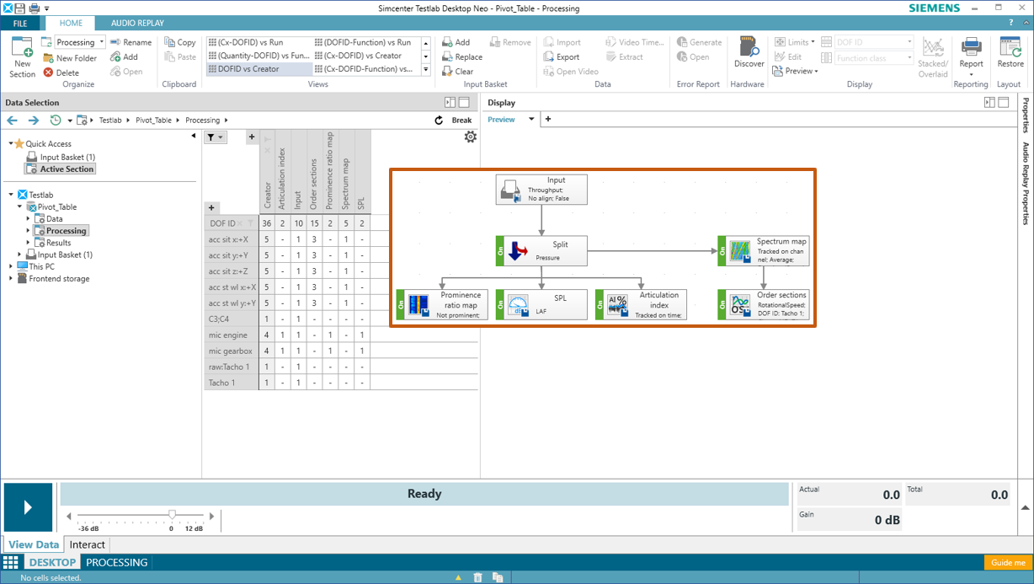Switch to the AUDIO REPLAY ribbon tab

[x=137, y=23]
